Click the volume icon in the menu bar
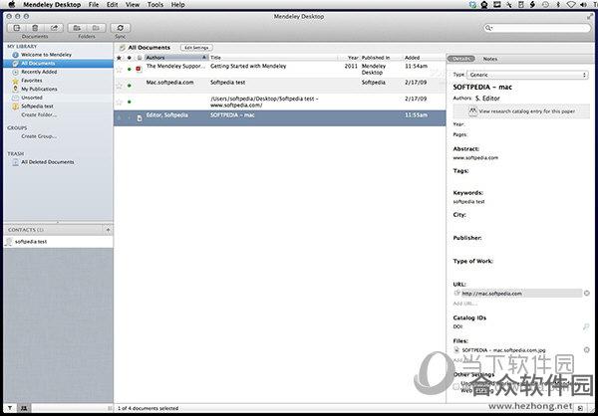Screen dimensions: 598x416 [x=583, y=5]
